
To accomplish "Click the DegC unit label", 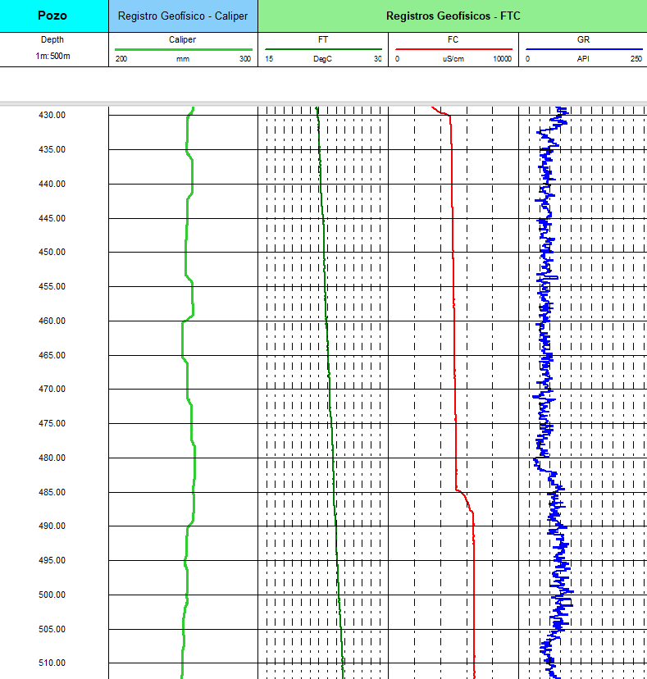I will (323, 59).
